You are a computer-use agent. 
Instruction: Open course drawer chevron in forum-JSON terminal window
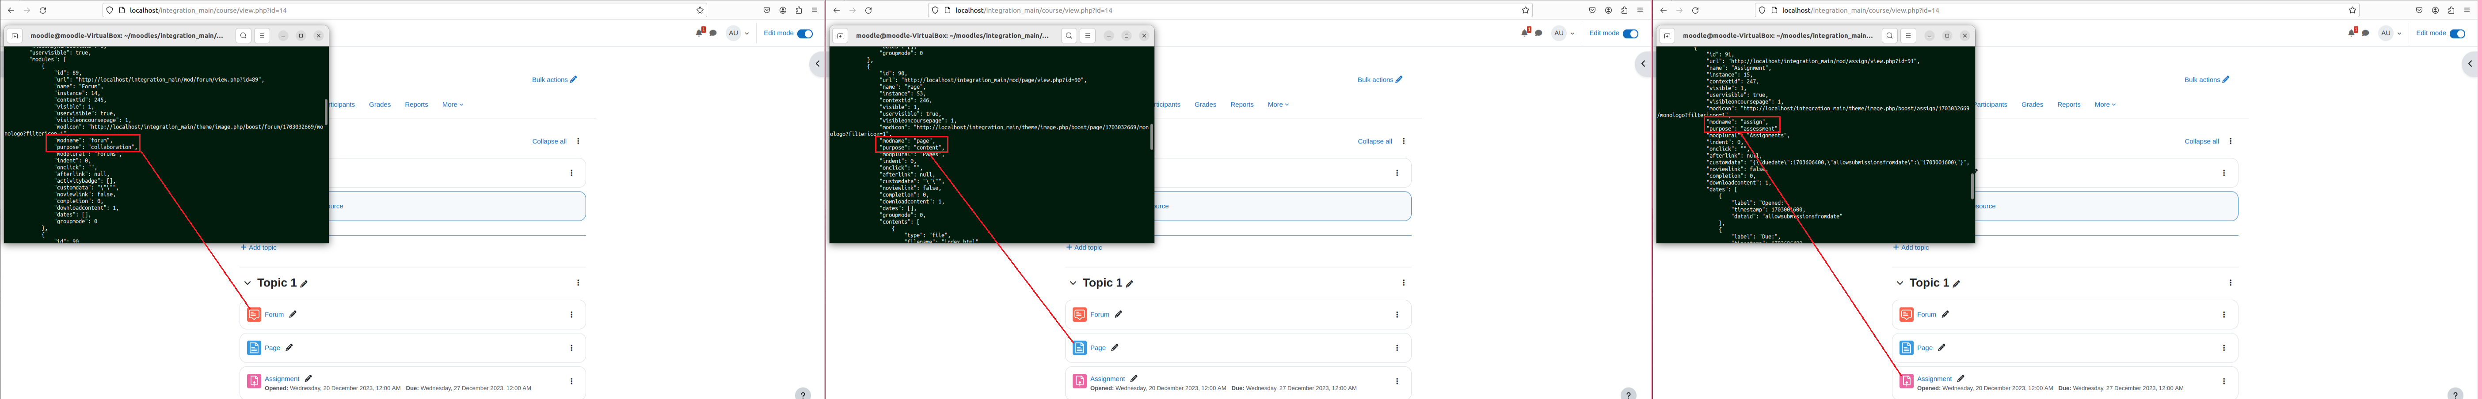(x=817, y=64)
